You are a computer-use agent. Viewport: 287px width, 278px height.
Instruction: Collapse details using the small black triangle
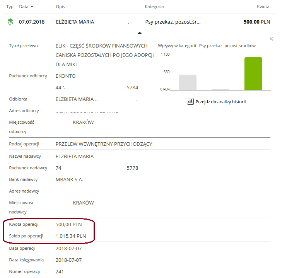point(140,33)
